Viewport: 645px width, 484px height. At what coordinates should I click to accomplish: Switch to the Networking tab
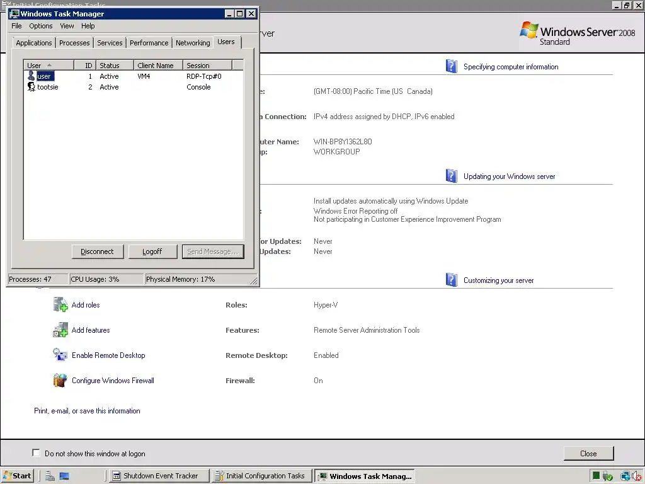point(193,43)
